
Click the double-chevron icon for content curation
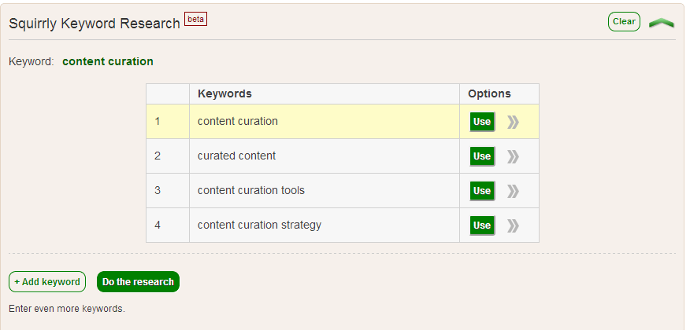point(514,122)
